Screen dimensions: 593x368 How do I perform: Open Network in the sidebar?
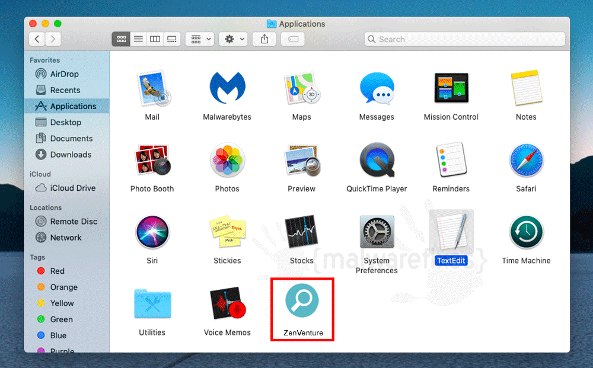point(66,238)
